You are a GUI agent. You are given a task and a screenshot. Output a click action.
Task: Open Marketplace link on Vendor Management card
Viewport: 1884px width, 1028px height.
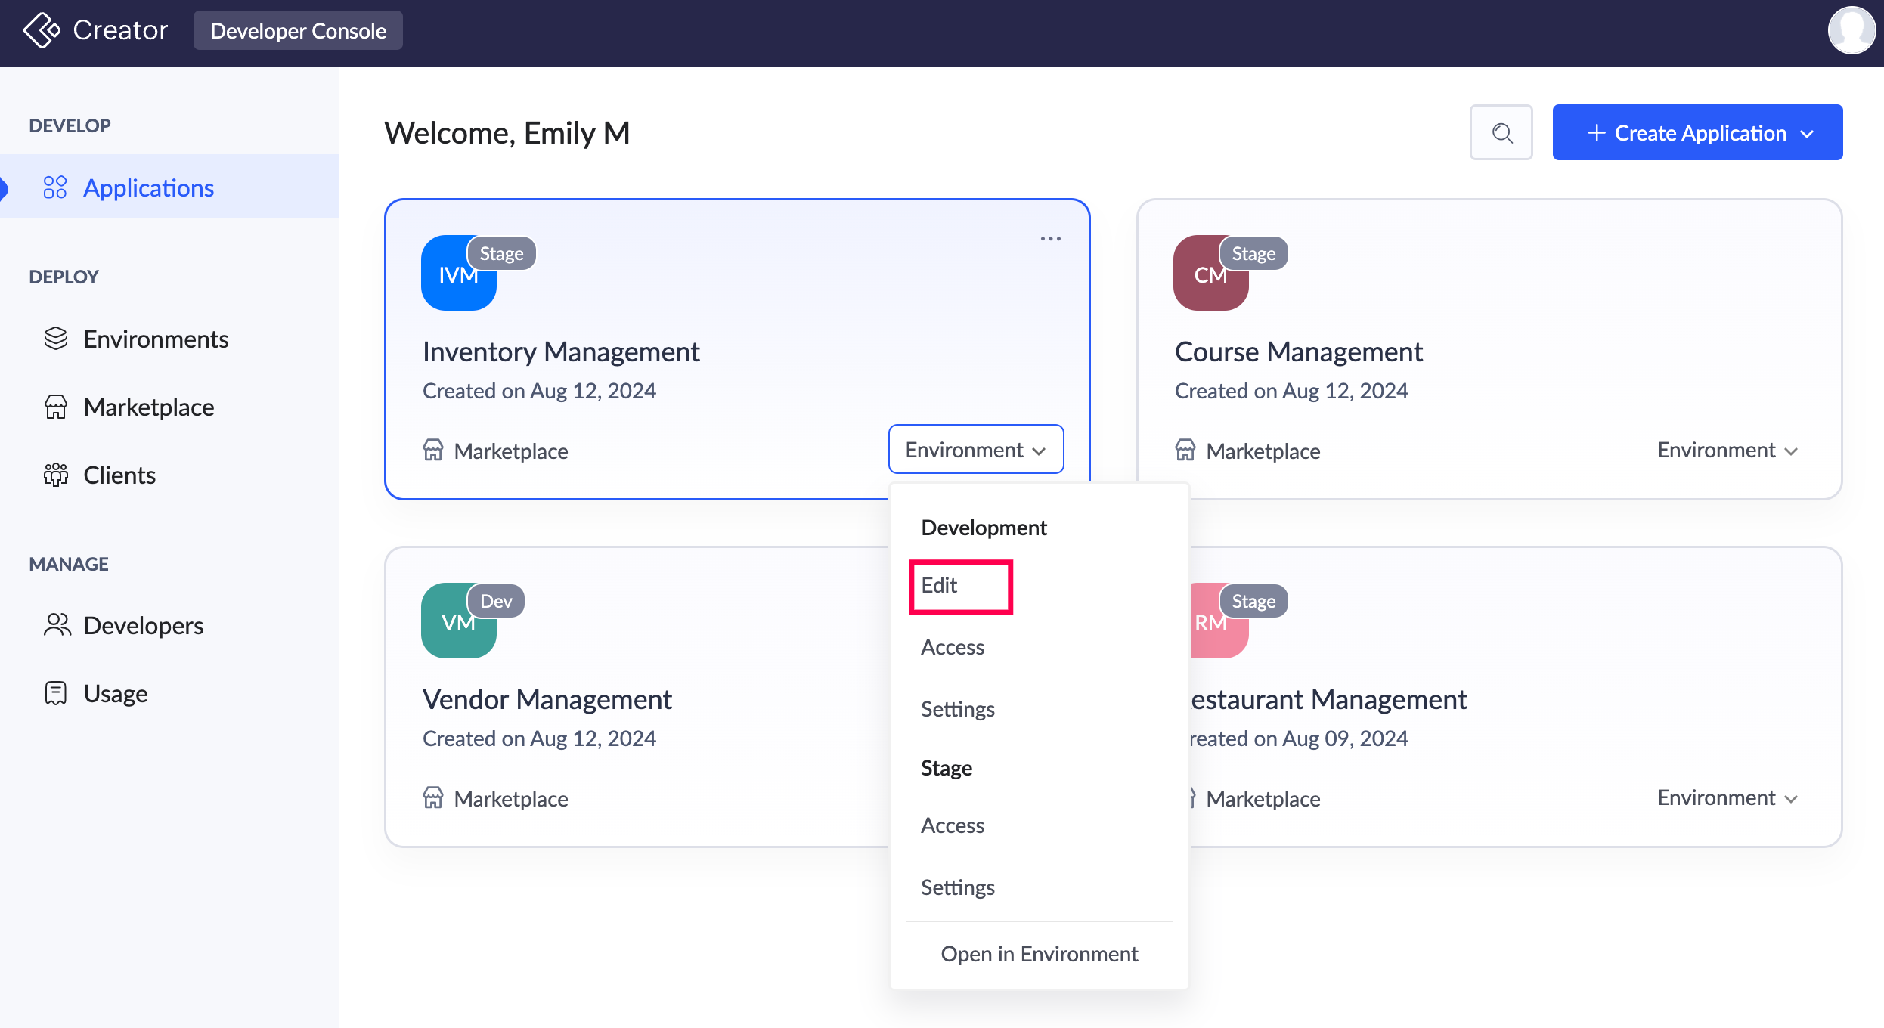pos(510,799)
